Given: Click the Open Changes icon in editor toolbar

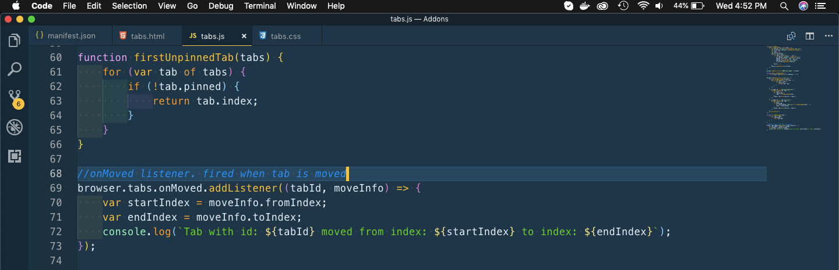Looking at the screenshot, I should pos(791,36).
